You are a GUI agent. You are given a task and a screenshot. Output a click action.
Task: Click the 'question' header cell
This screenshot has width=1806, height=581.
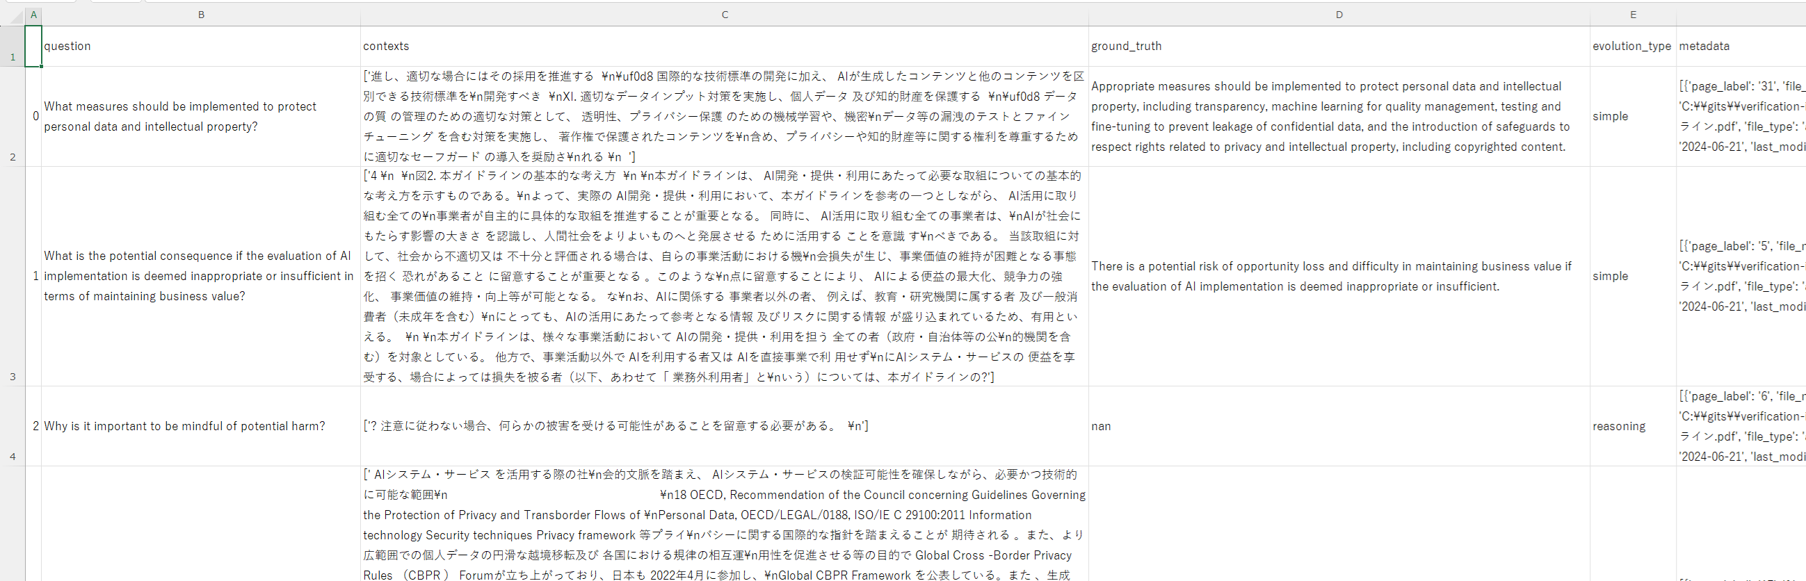tap(201, 47)
